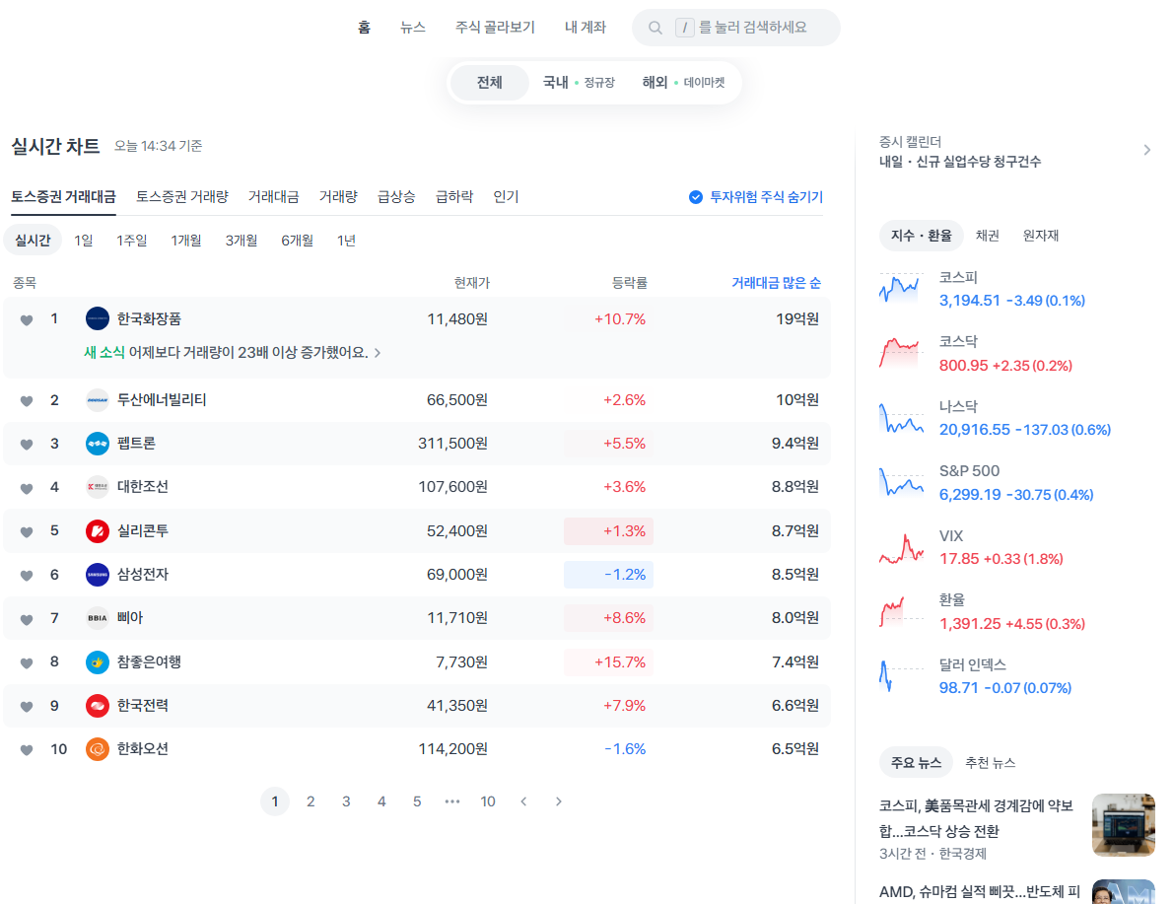Favorite 대한조선 with its heart icon

[x=27, y=488]
